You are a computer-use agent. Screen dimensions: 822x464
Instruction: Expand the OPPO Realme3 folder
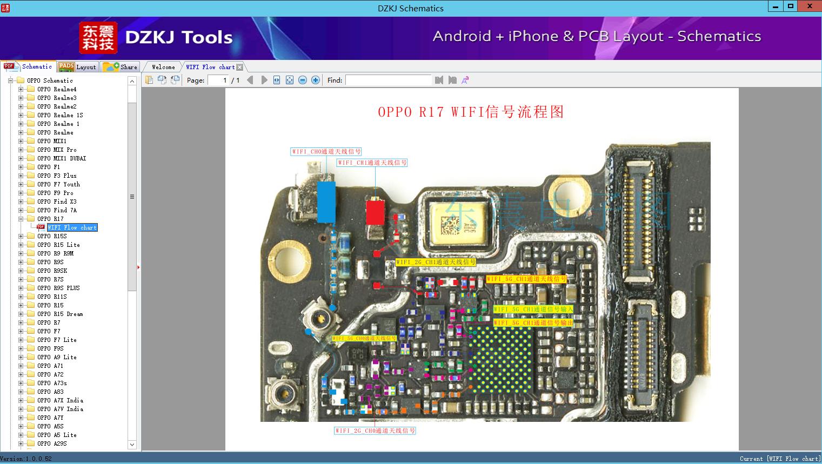coord(21,98)
